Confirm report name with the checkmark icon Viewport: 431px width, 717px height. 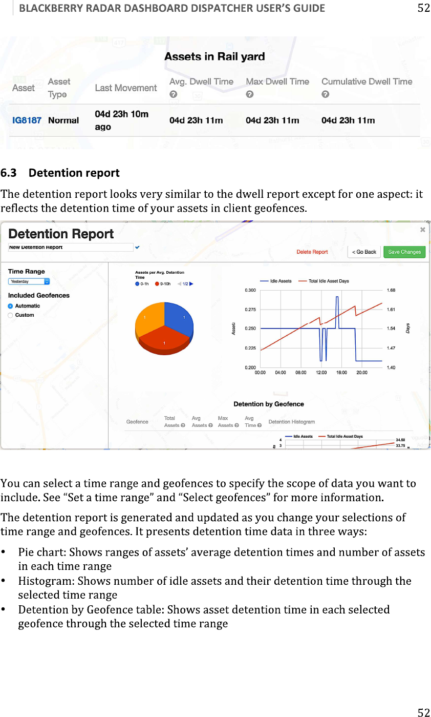click(x=137, y=248)
